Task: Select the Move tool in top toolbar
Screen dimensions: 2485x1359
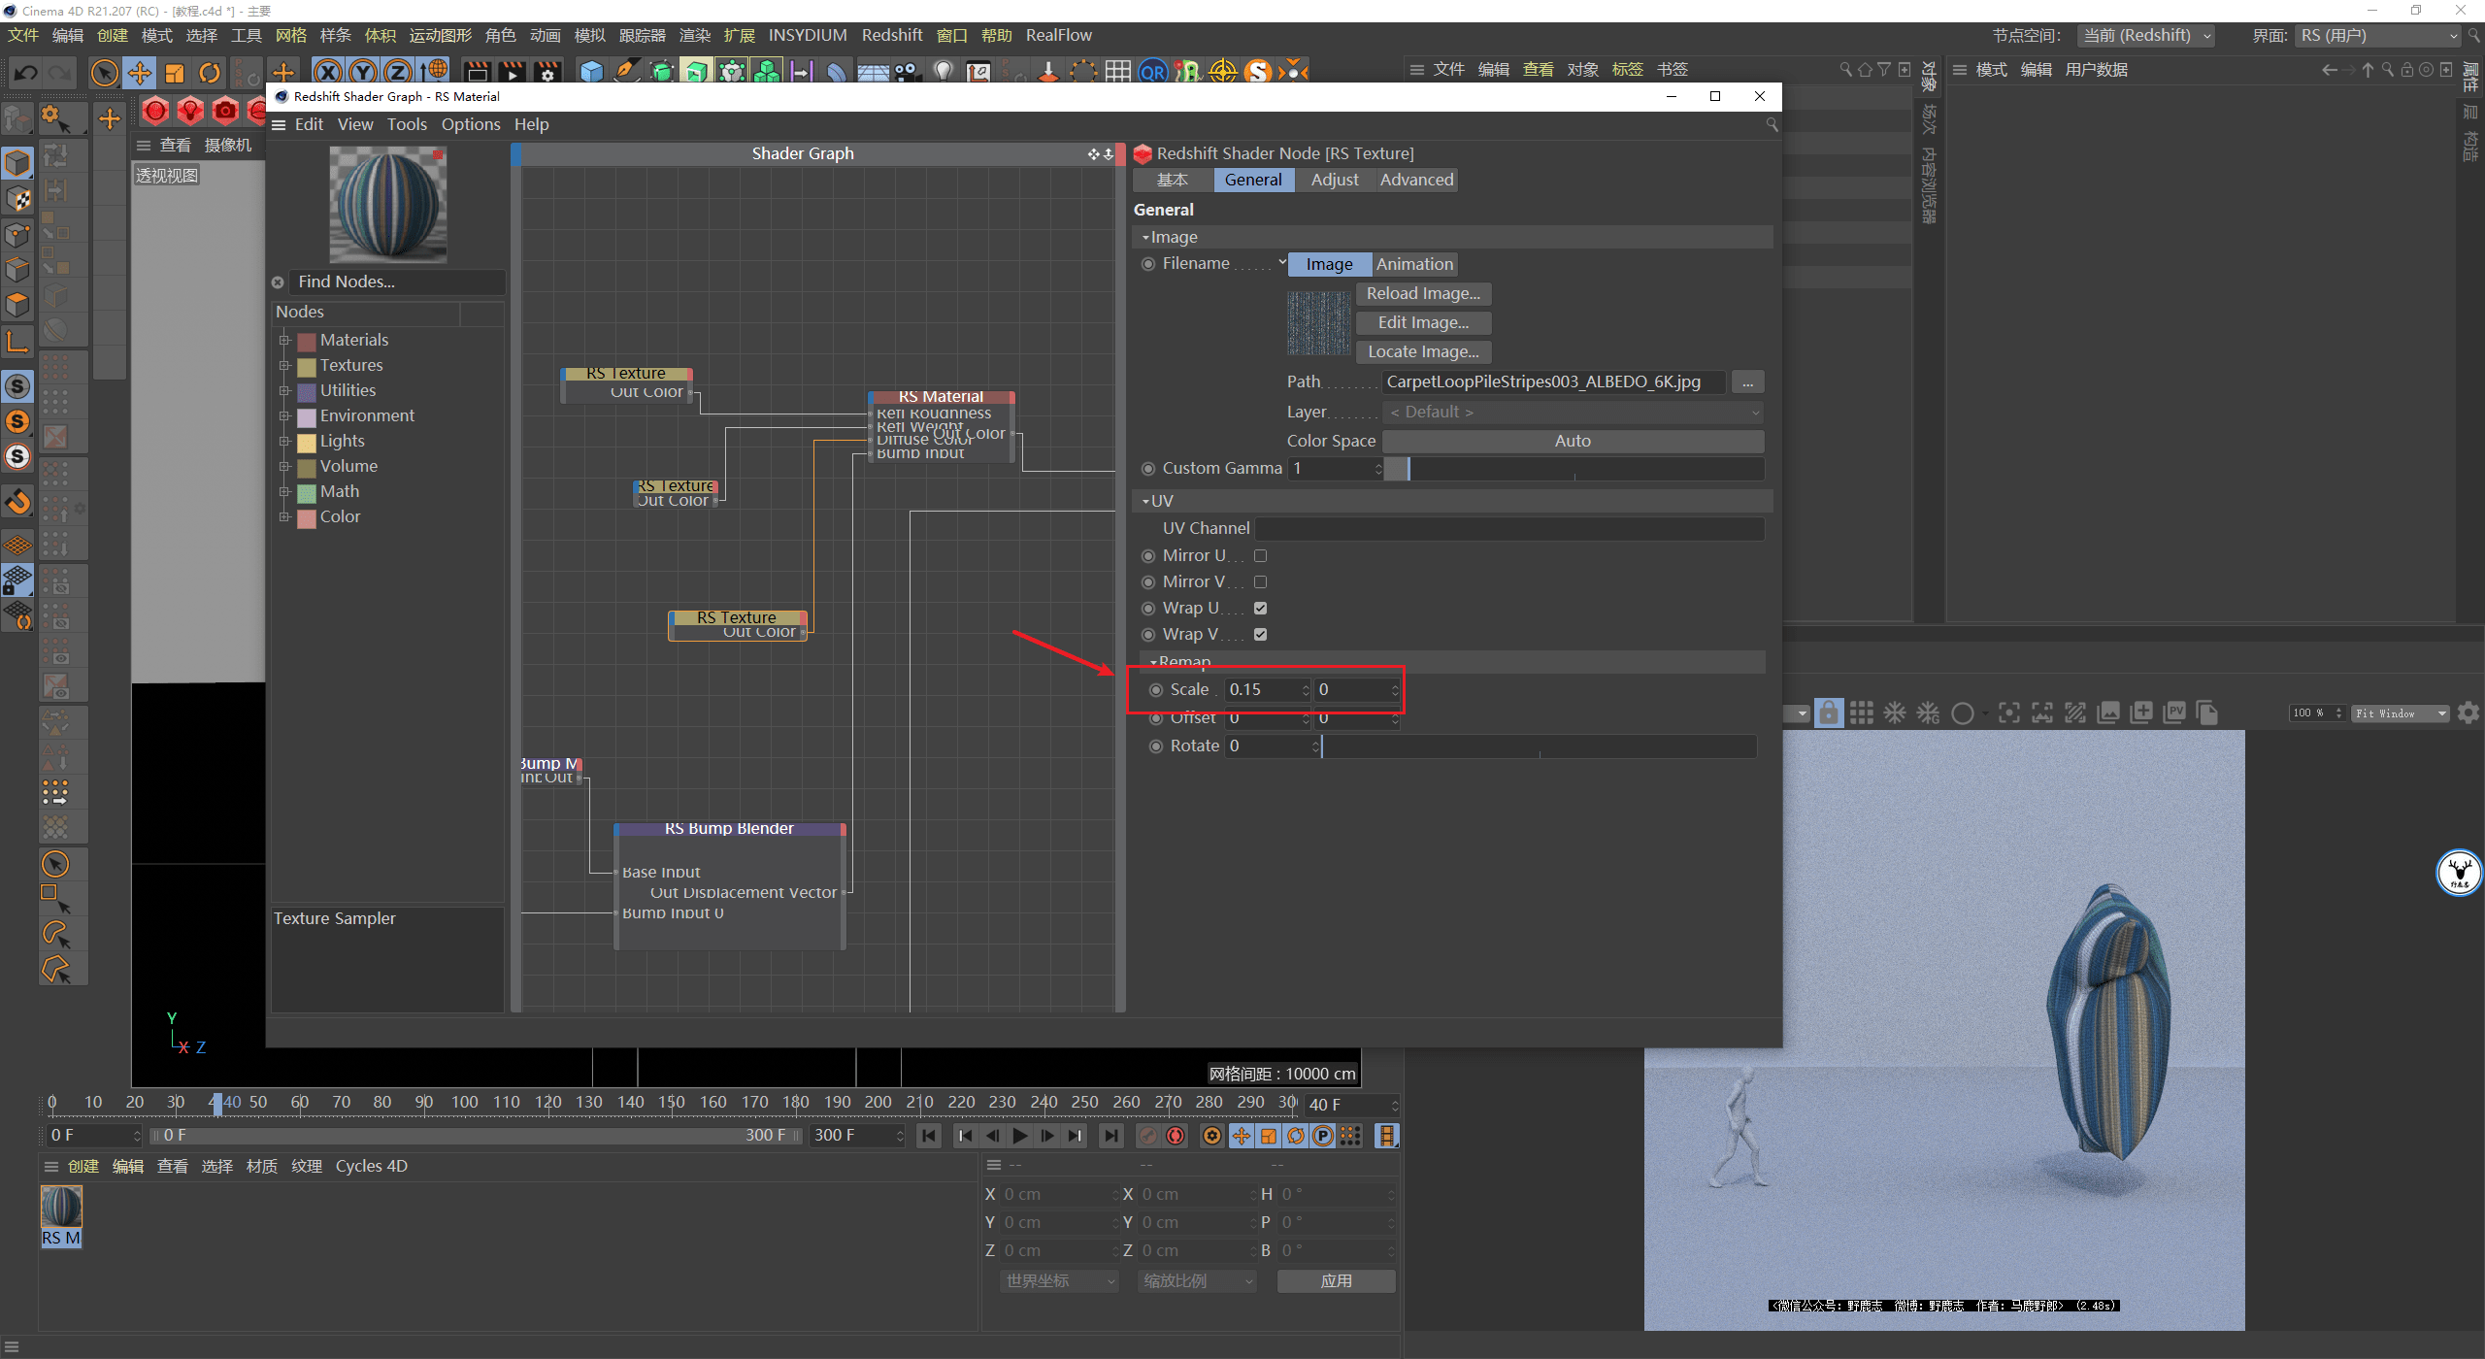Action: pos(140,72)
